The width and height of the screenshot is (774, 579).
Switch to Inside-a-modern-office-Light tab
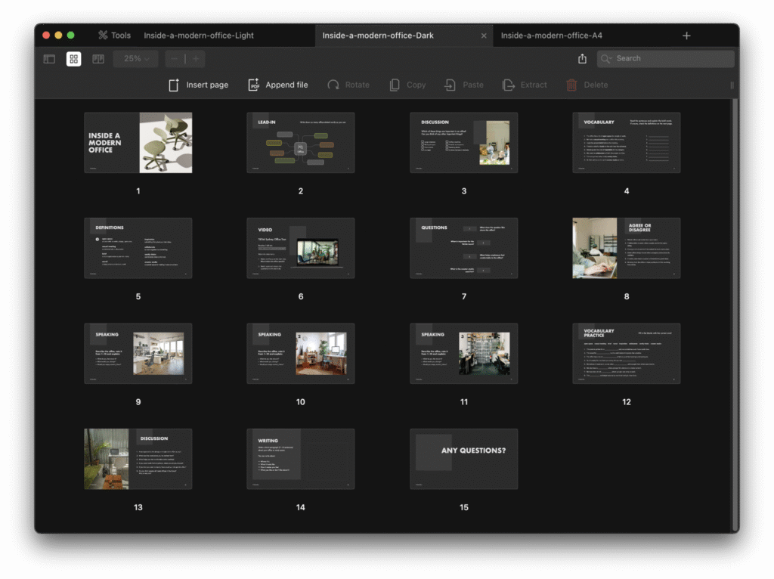(199, 36)
